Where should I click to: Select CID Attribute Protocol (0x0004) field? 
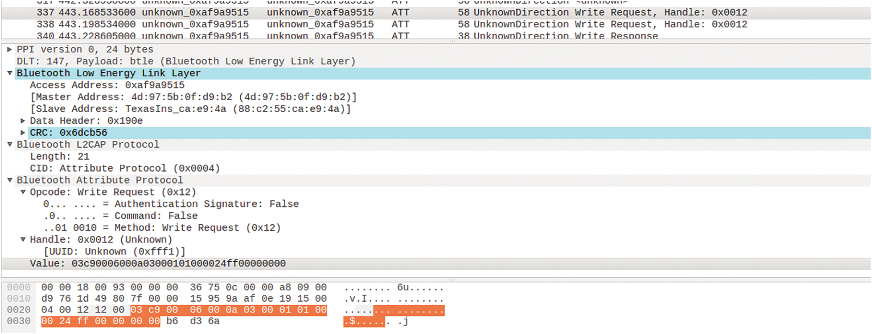[125, 168]
